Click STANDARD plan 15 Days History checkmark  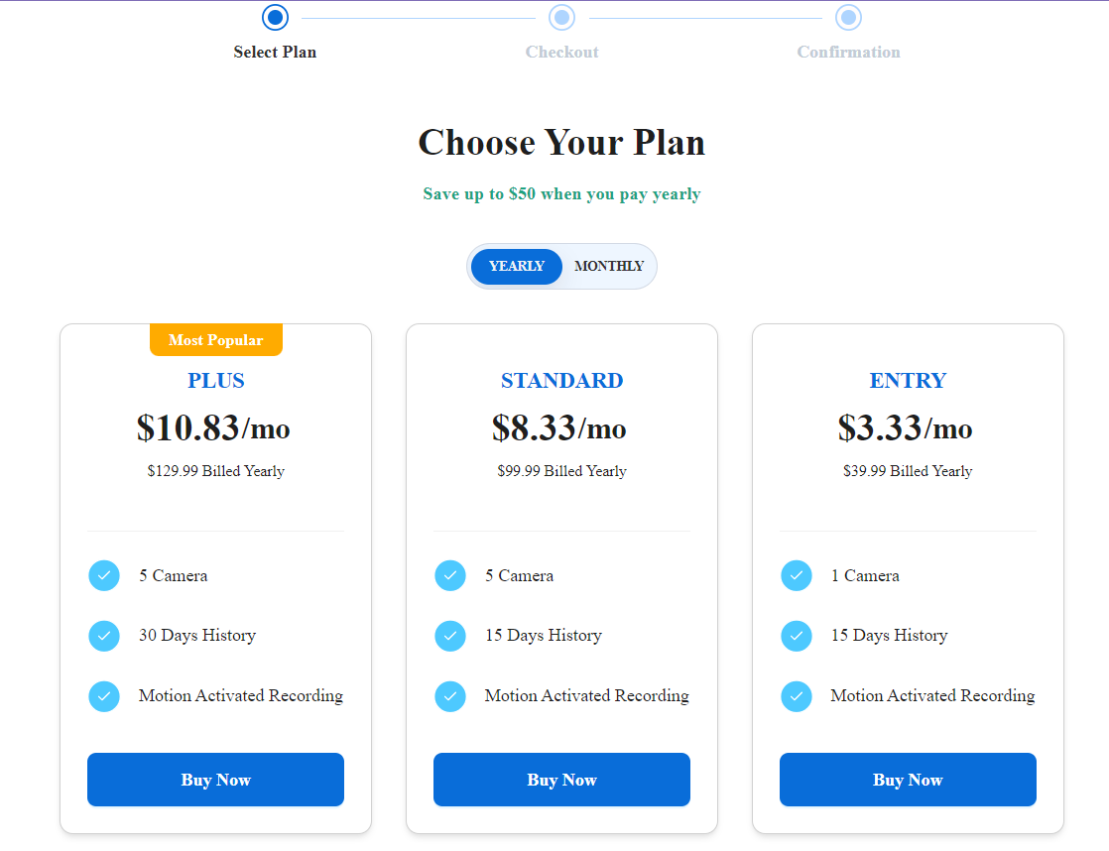[x=450, y=636]
